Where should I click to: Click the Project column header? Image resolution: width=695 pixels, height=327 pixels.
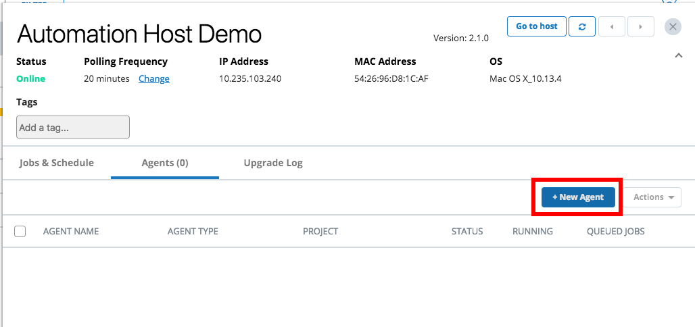(320, 232)
